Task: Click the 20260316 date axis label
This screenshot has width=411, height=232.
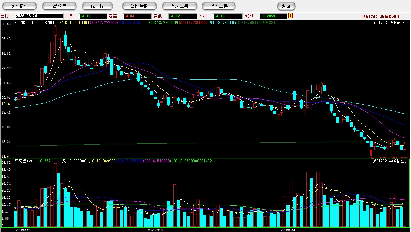Action: point(155,230)
